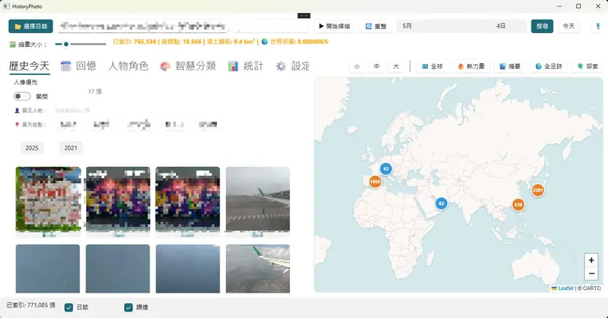This screenshot has height=318, width=608.
Task: Open the 人物角色 tab
Action: click(128, 66)
